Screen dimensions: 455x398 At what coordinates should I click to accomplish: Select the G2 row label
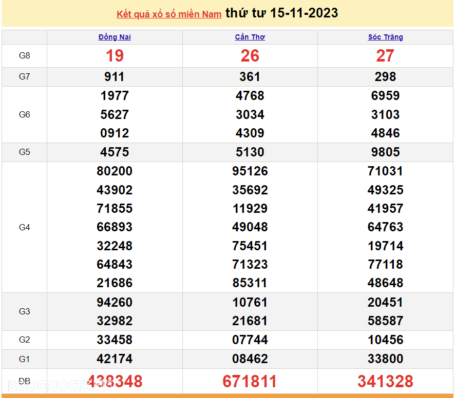(x=24, y=340)
